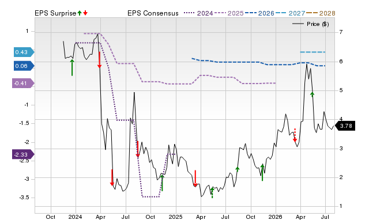Click the green surprise arrow after Oct 2024
369x220 pixels.
click(162, 183)
